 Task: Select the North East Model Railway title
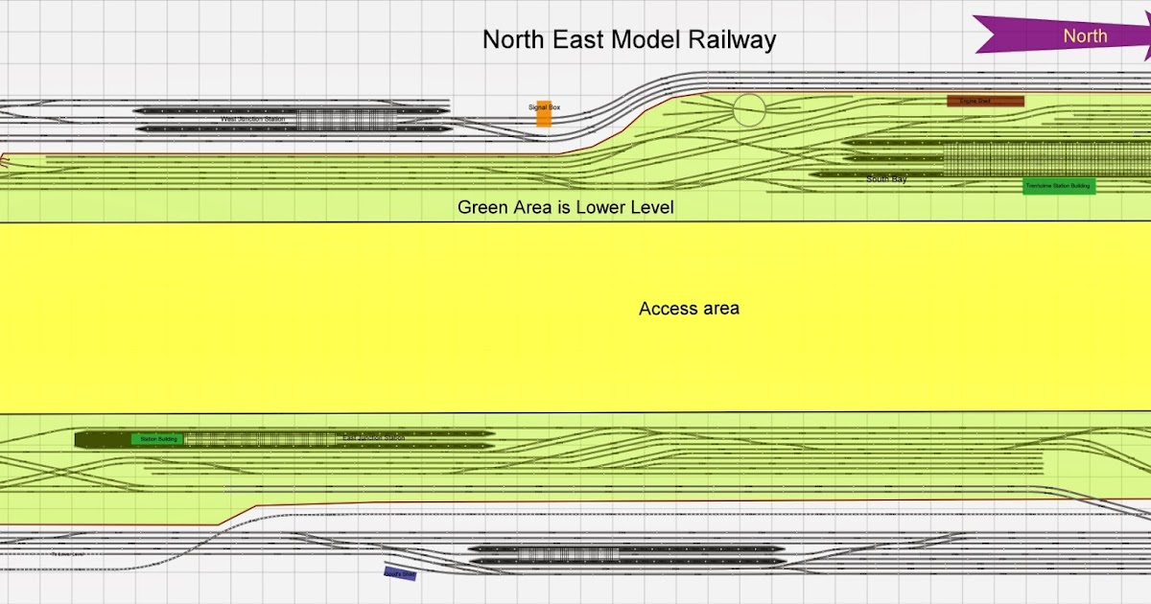tap(629, 40)
